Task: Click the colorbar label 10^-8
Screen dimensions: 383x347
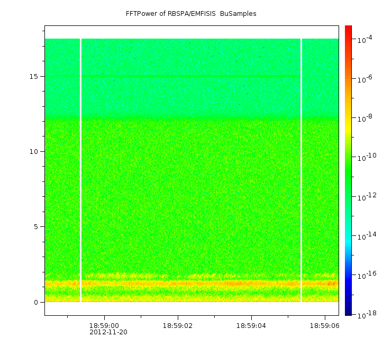Action: (365, 118)
